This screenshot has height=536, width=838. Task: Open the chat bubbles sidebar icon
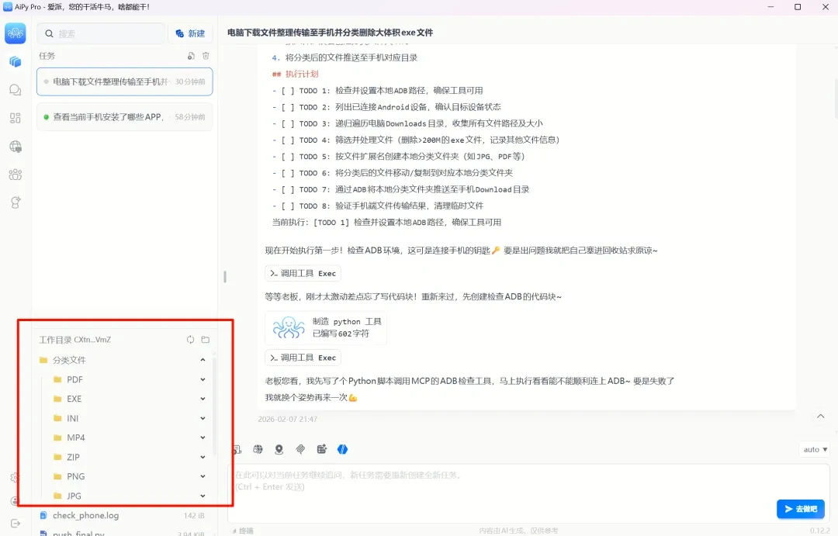(16, 90)
